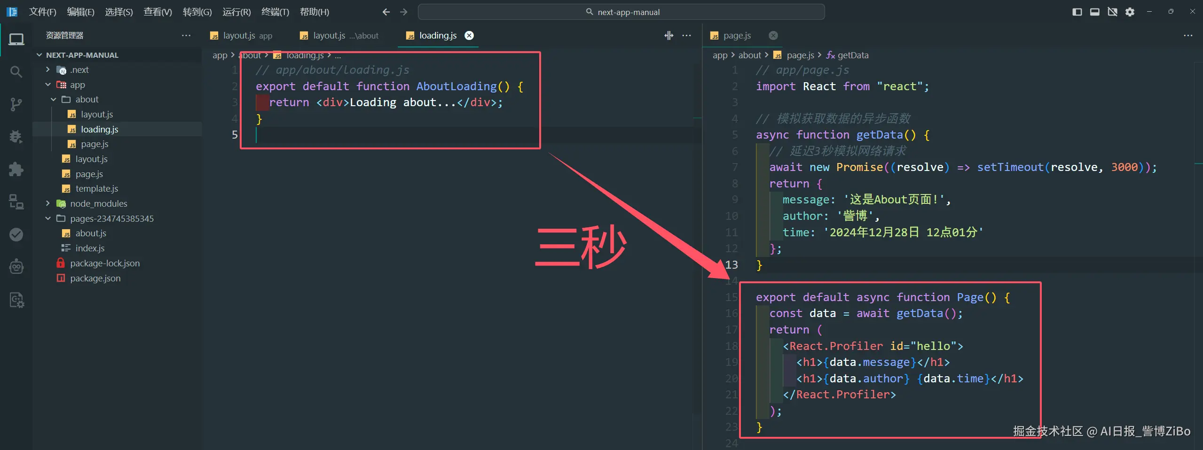Open the 文件(F) menu
This screenshot has width=1203, height=450.
point(42,12)
